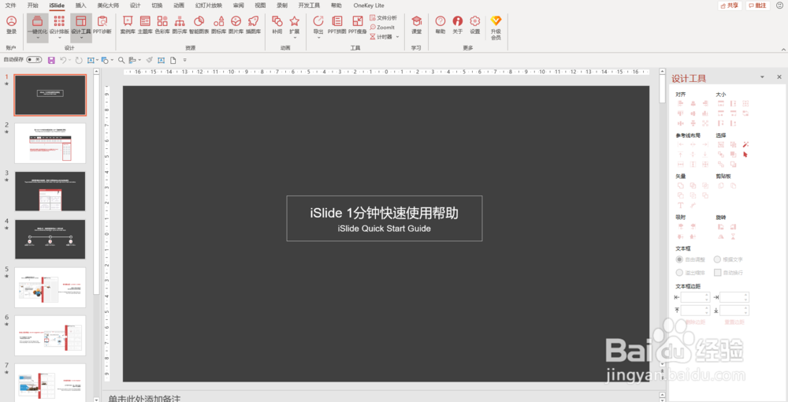Screen dimensions: 788x402
Task: Click the purple save icon
Action: 51,60
